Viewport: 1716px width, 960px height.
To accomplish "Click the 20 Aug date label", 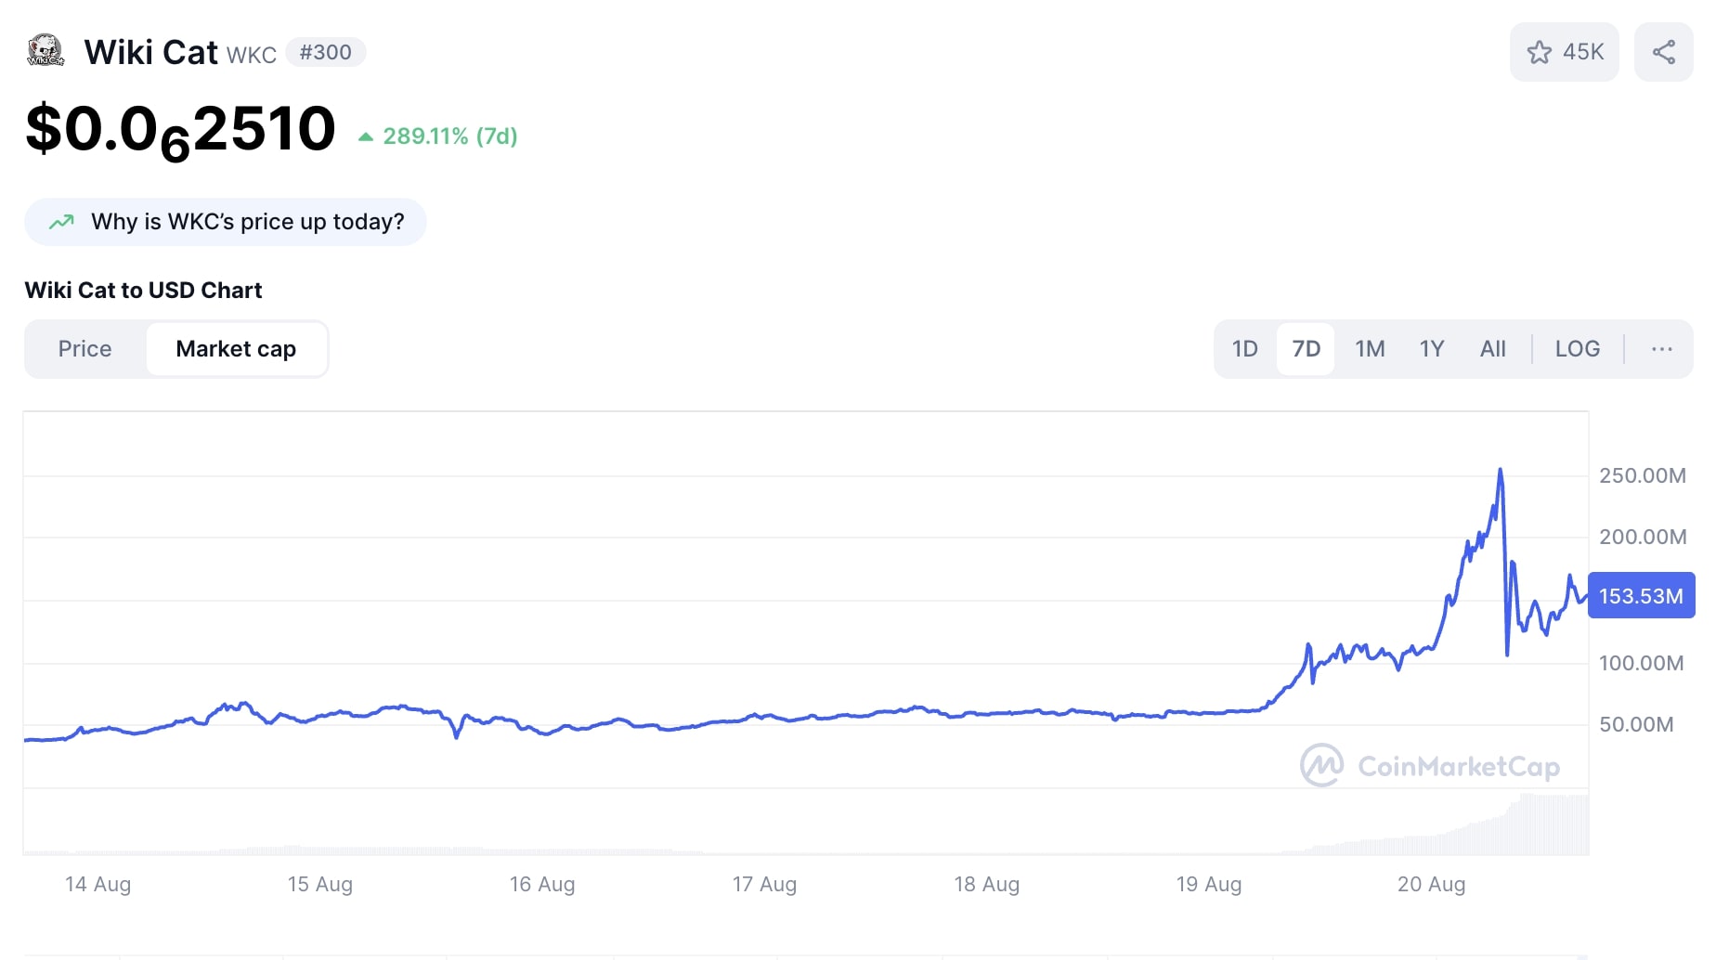I will click(1431, 884).
